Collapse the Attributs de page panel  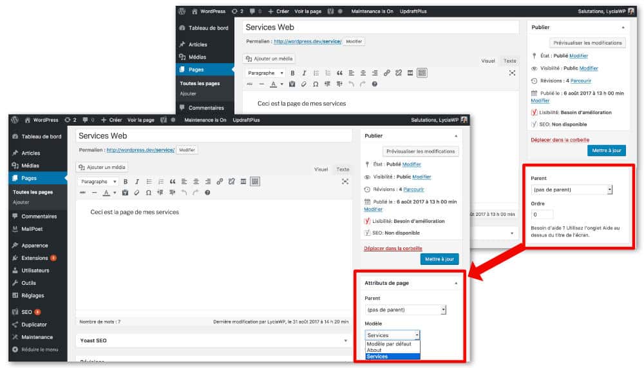coord(456,283)
